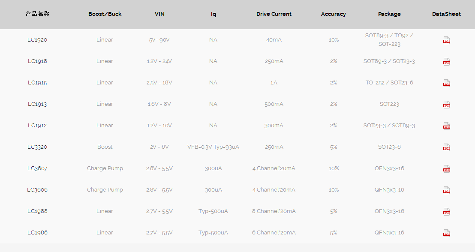
Task: Open the LC3320 boost driver PDF
Action: pos(447,147)
